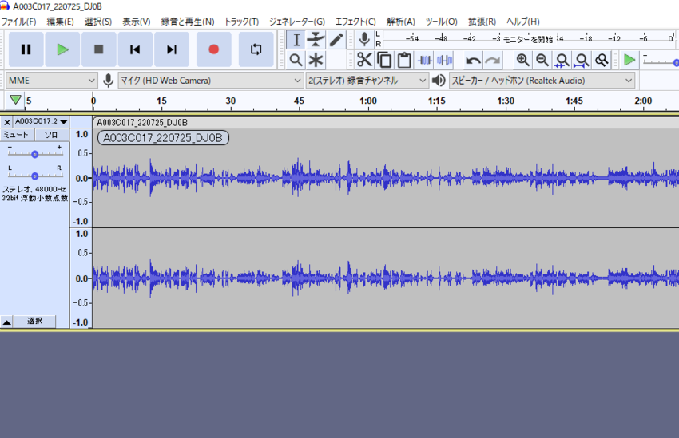Open the エフェクト(C) menu
679x438 pixels.
pyautogui.click(x=355, y=22)
